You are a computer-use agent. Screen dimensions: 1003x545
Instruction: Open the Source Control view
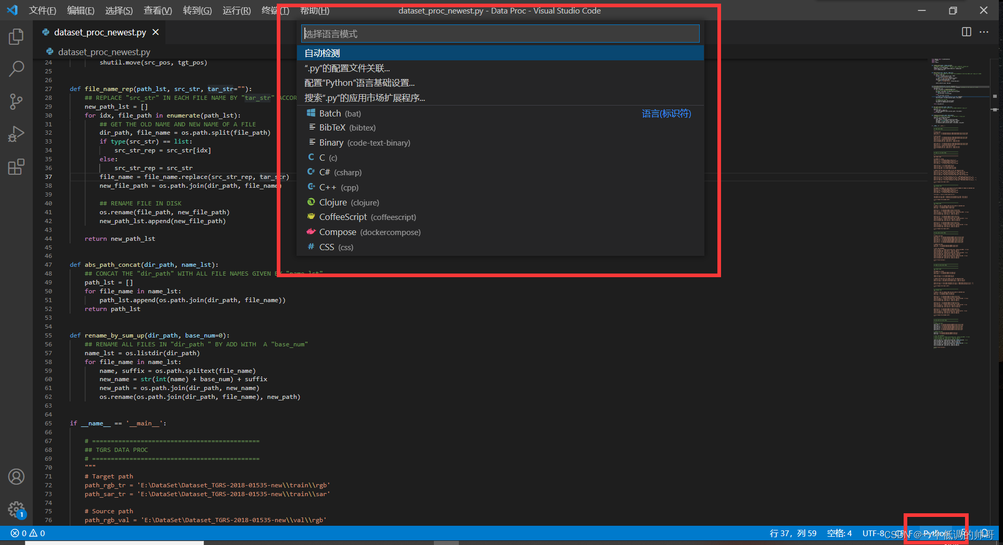pyautogui.click(x=16, y=101)
